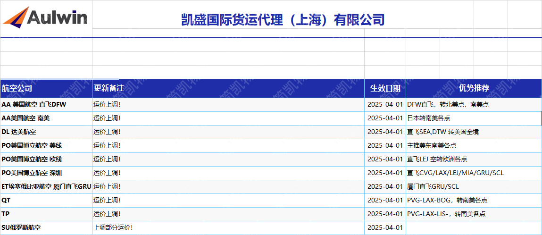The image size is (542, 235).
Task: Select the 2025-04-01 date in the PO 深圳 row
Action: click(x=385, y=173)
